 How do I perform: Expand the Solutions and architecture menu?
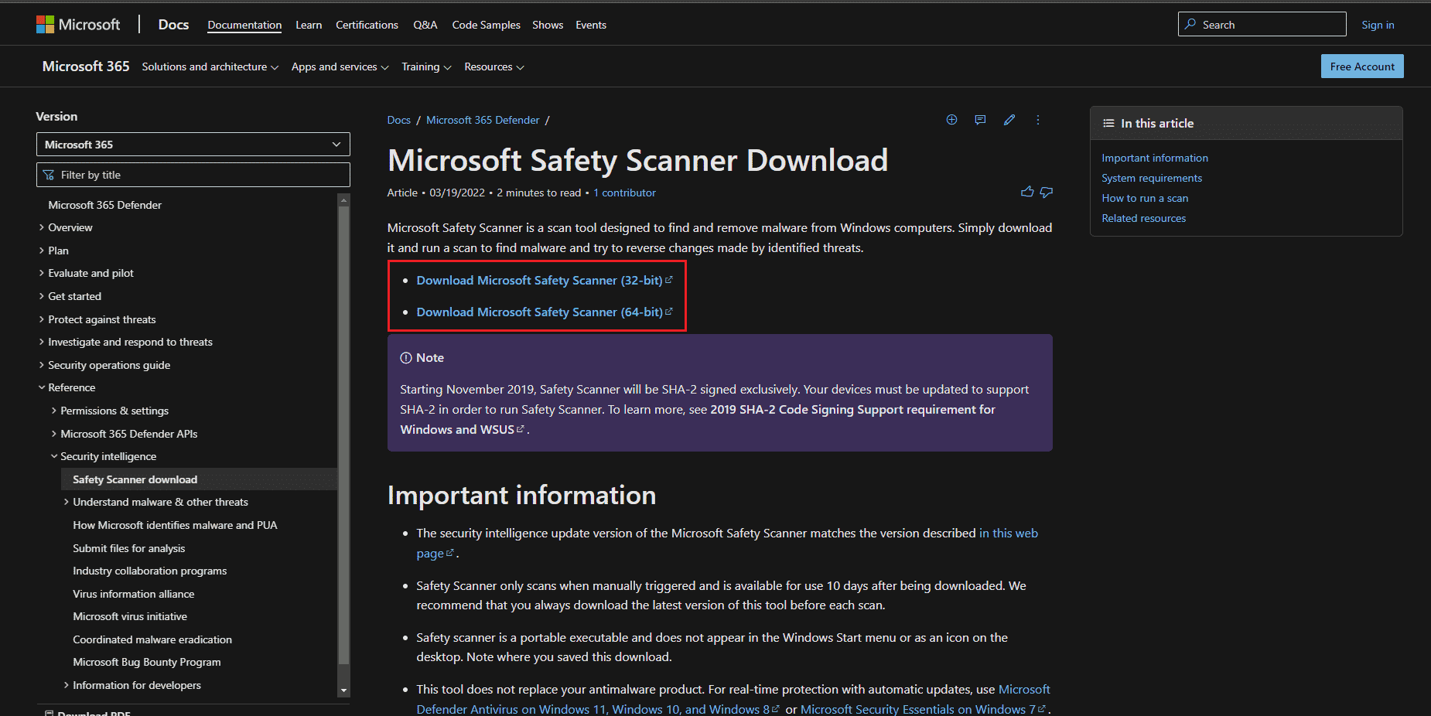click(210, 67)
